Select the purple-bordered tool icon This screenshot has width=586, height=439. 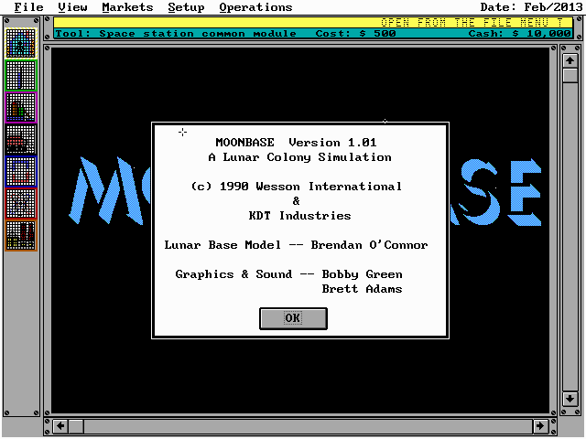(21, 108)
